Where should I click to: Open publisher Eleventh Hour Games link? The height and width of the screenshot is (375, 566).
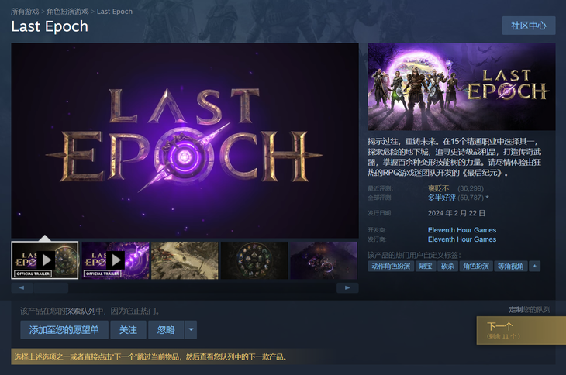(461, 239)
